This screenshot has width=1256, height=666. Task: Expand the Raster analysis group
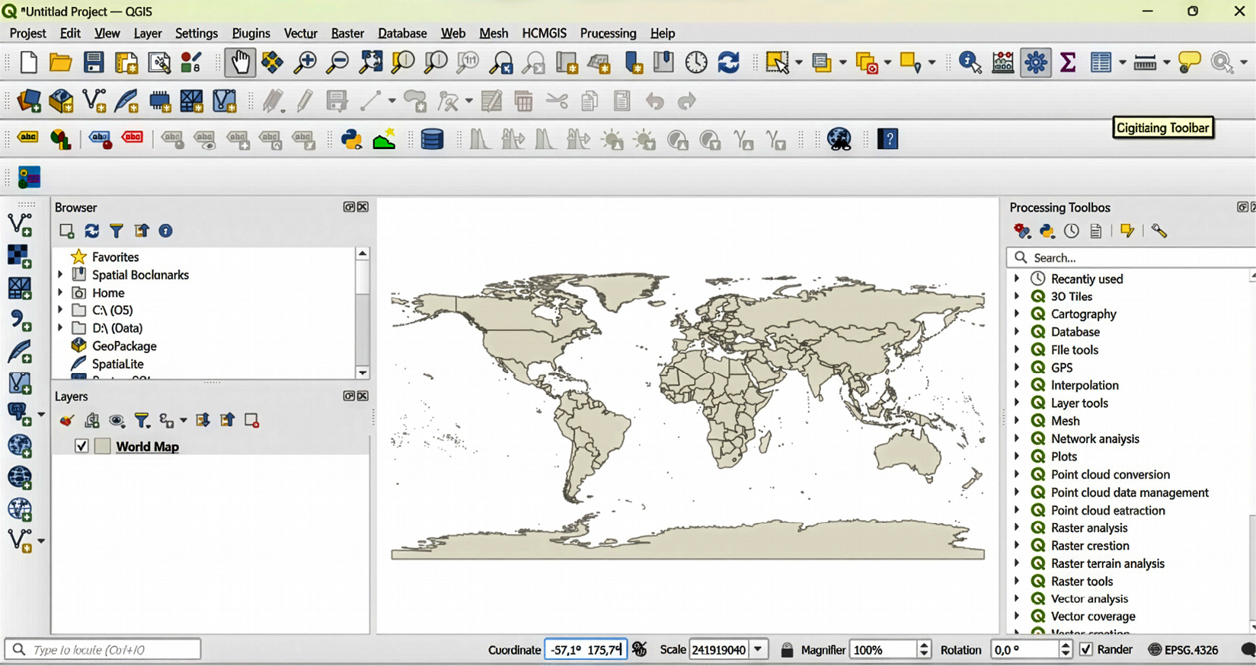(x=1017, y=527)
